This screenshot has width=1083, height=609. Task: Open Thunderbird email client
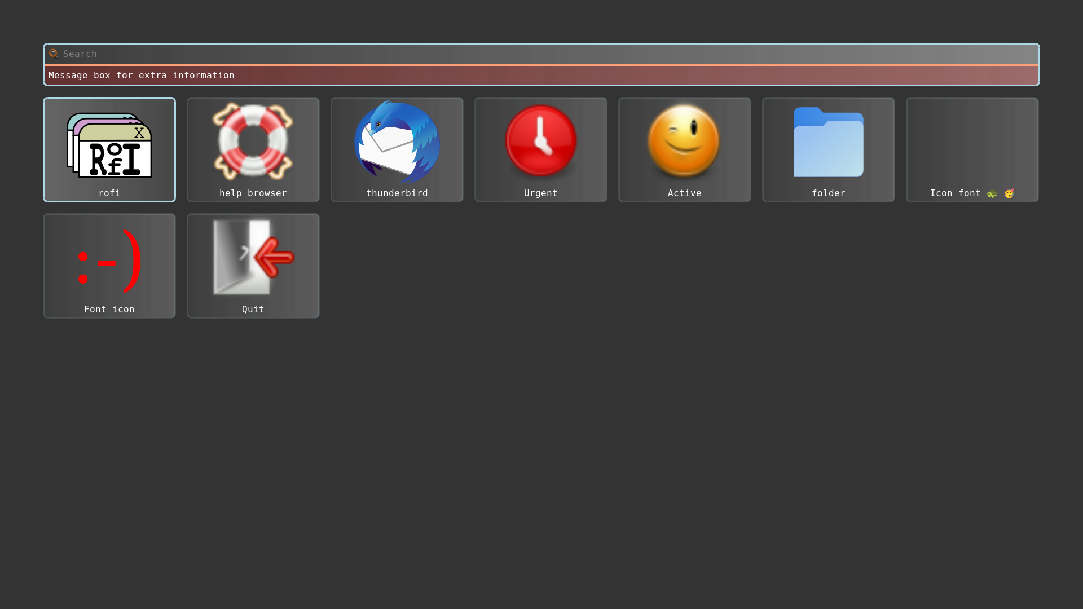[x=397, y=149]
